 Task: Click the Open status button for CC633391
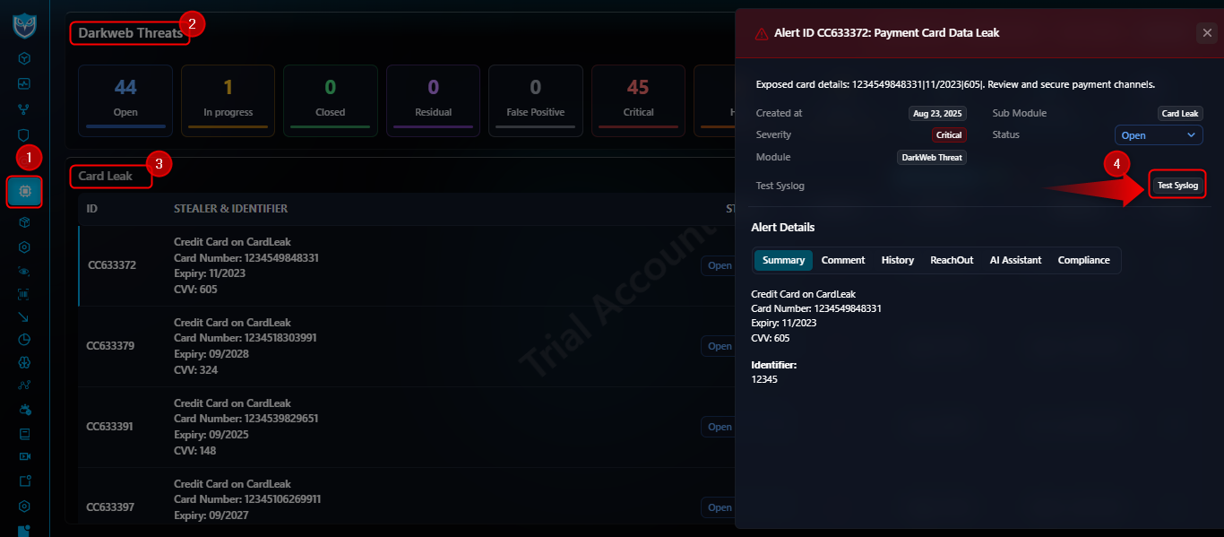(718, 427)
